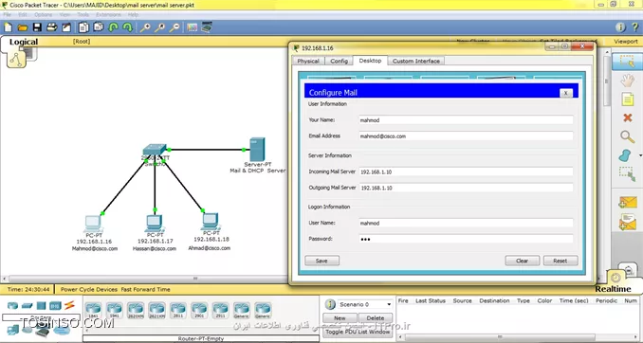Click the Server-PT Mail & DHCP Server device

coord(257,150)
